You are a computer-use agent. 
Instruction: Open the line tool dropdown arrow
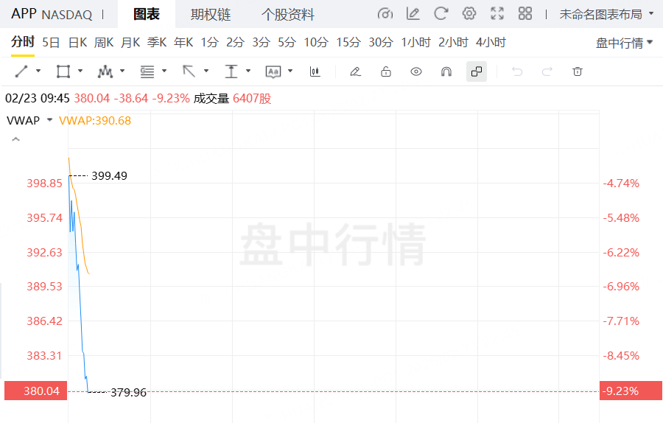click(x=38, y=71)
